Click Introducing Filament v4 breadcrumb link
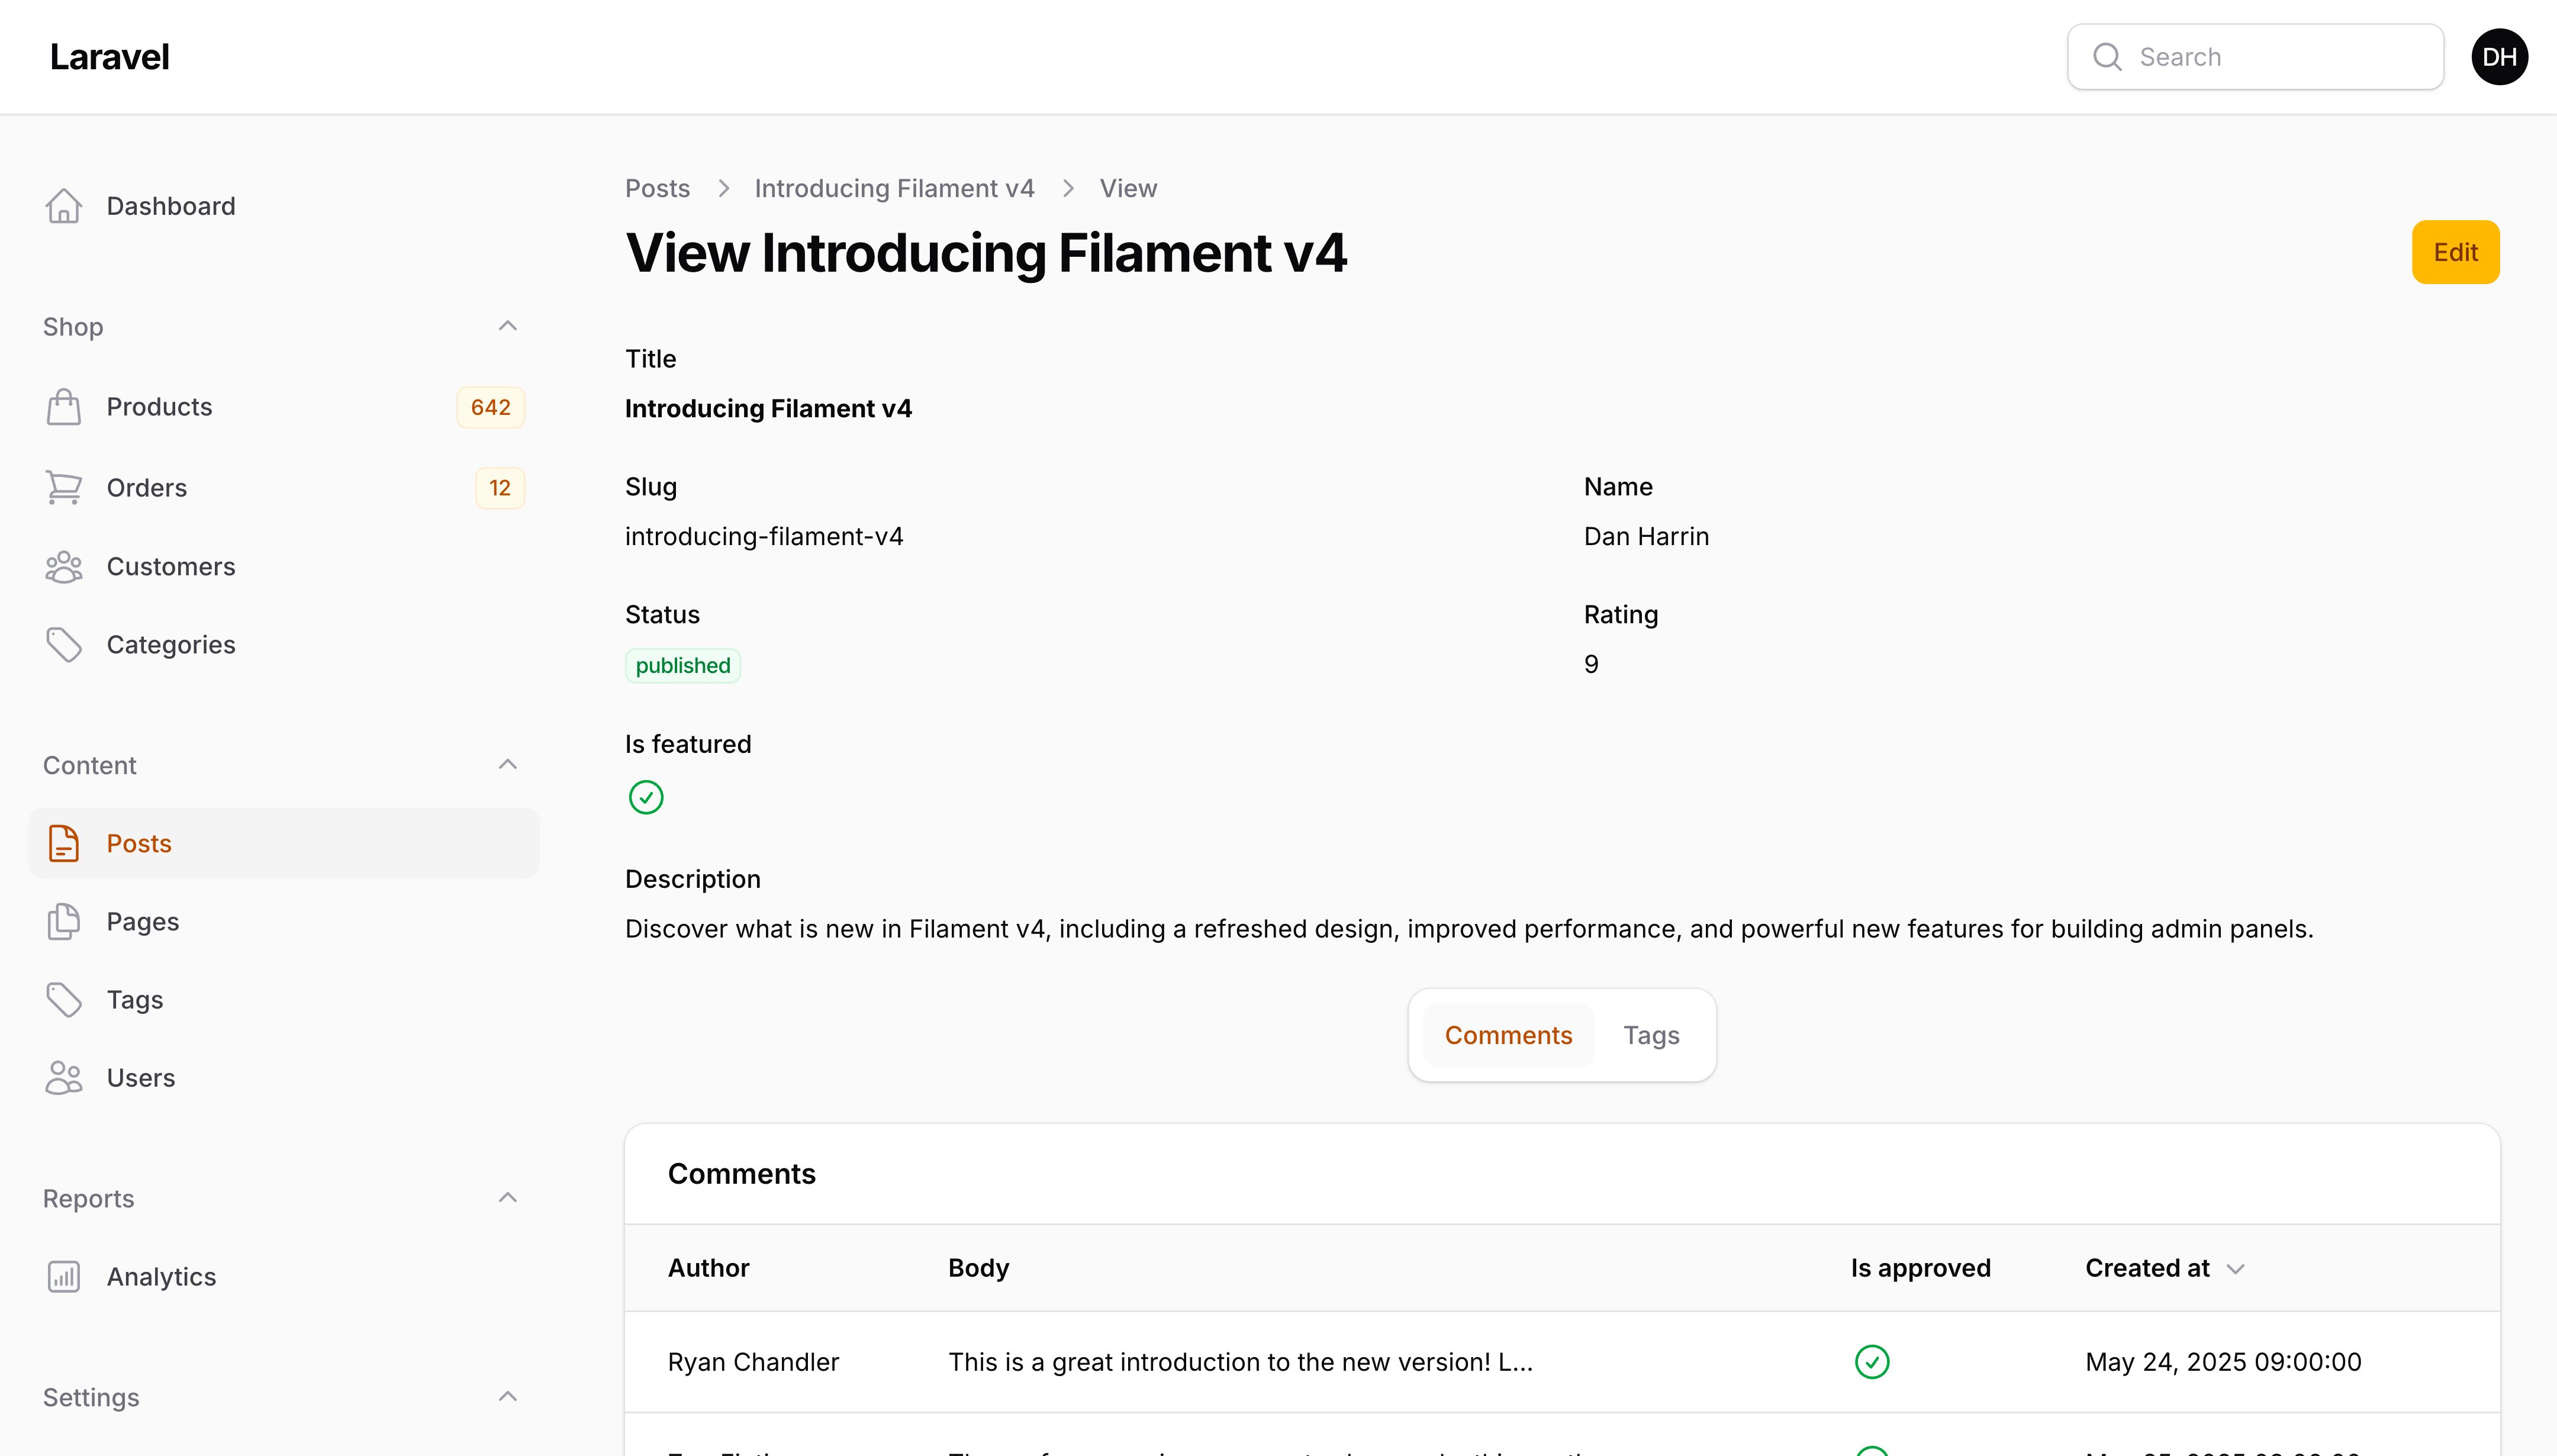 tap(894, 188)
